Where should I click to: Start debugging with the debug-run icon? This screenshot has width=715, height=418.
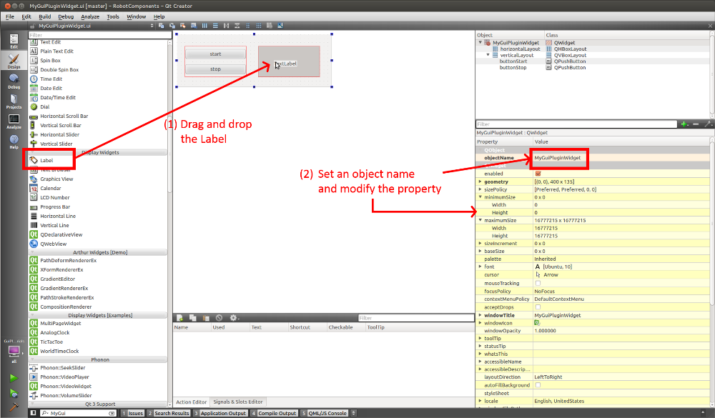pyautogui.click(x=14, y=393)
